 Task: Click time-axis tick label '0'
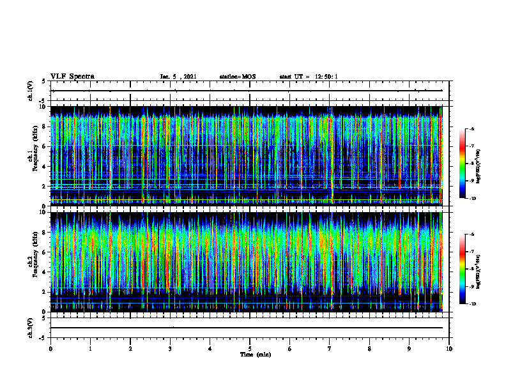pos(50,349)
